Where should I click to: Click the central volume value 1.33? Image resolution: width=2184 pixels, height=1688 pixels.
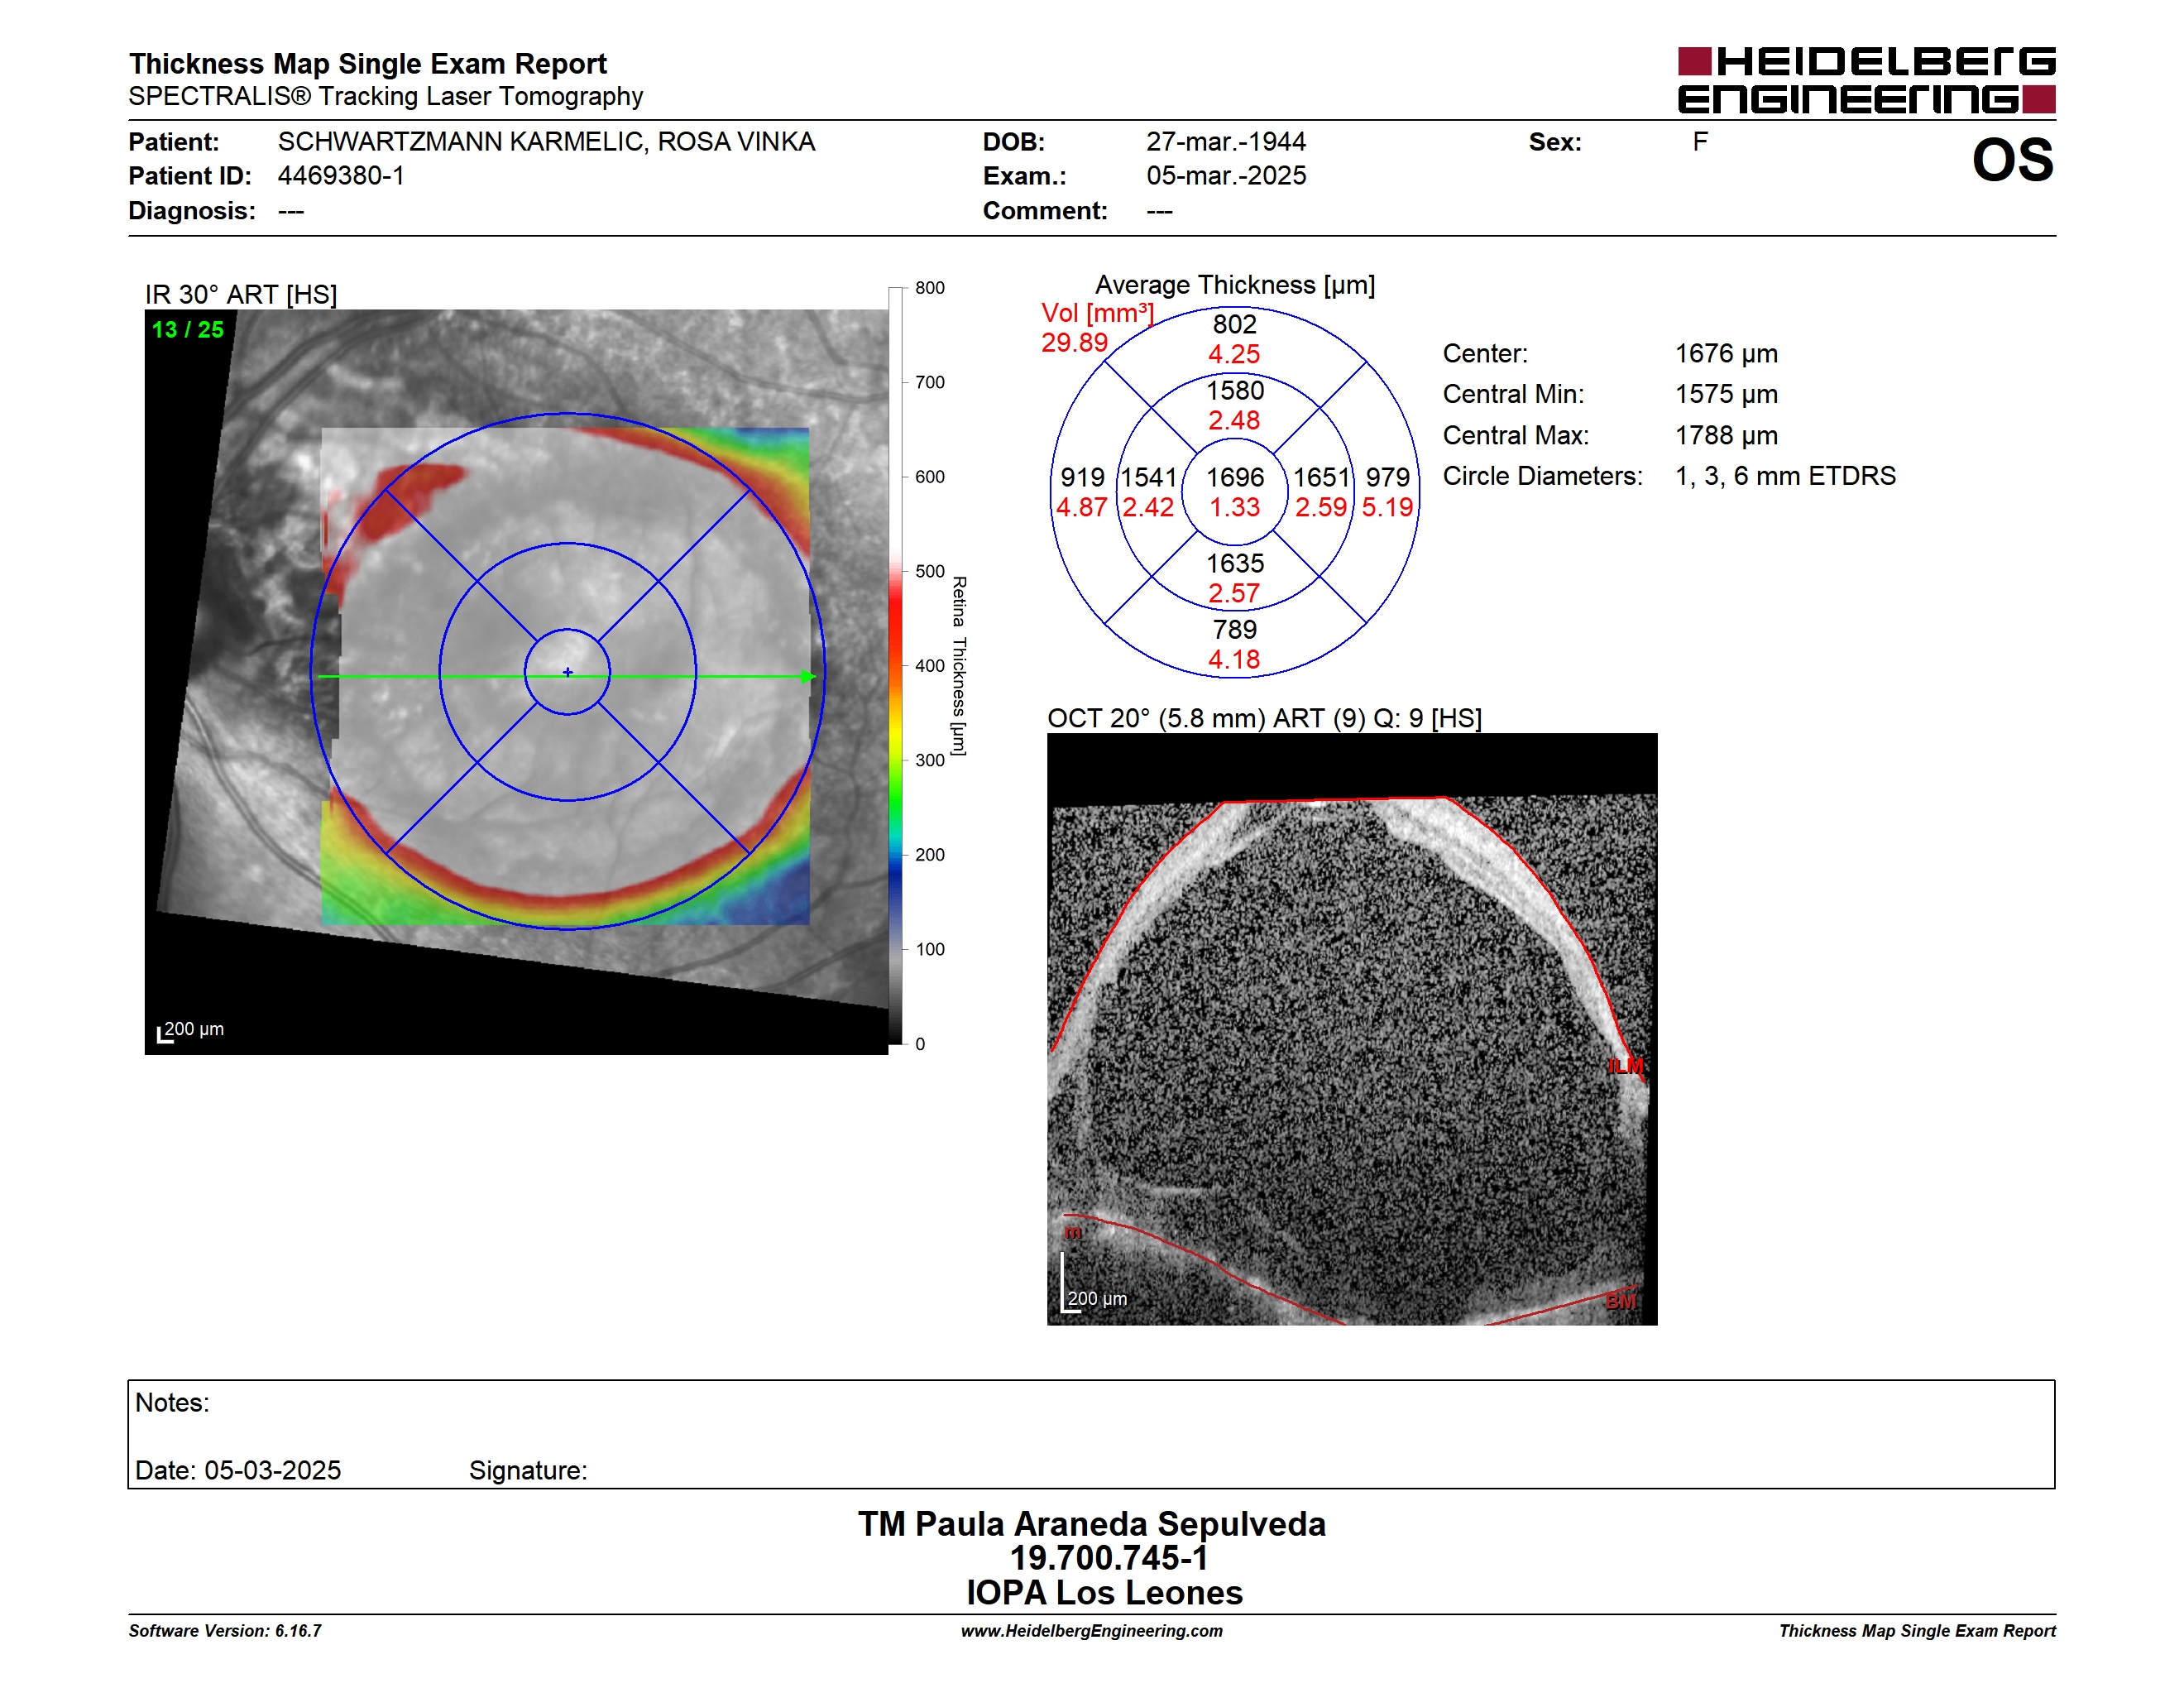point(1235,507)
